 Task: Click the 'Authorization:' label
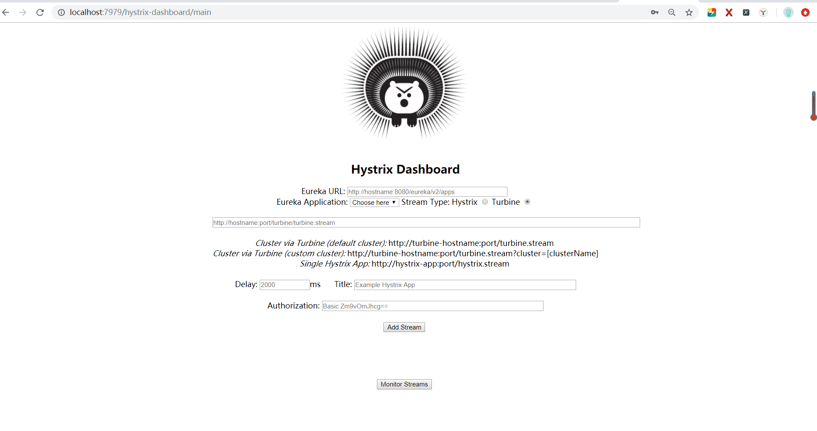pos(294,306)
